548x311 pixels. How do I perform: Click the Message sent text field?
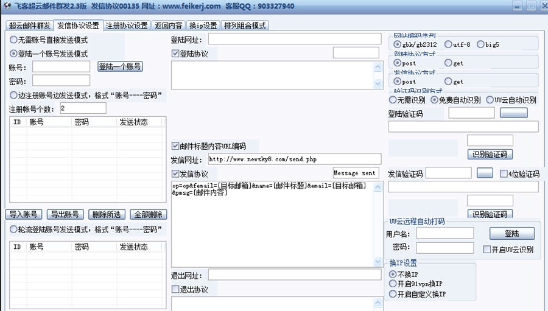356,173
